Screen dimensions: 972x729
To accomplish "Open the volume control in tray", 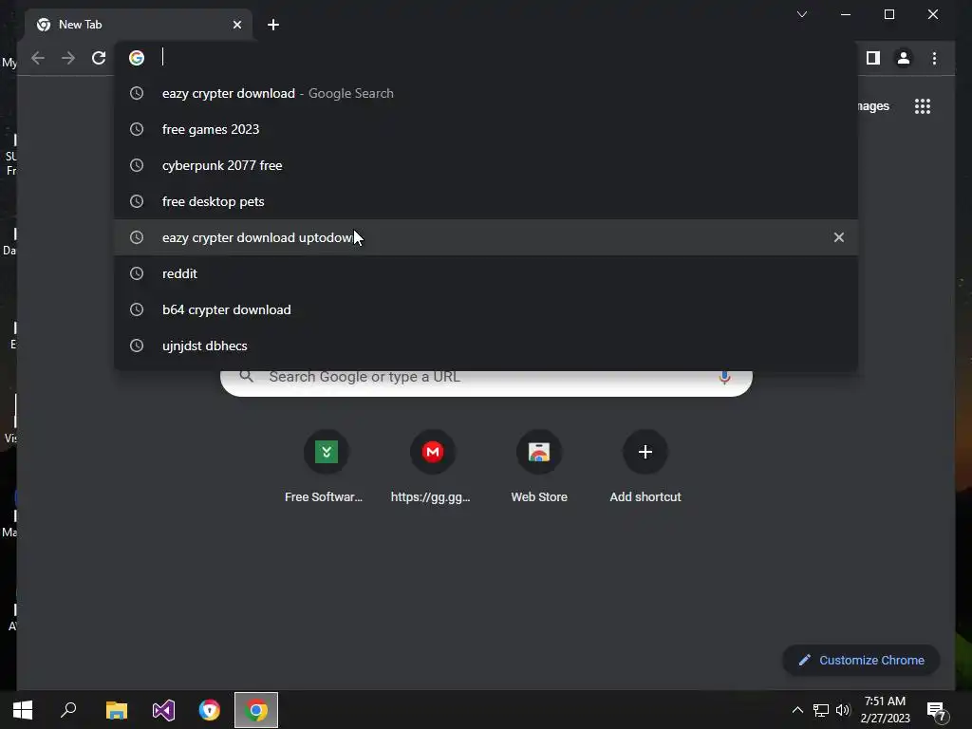I will pyautogui.click(x=843, y=710).
